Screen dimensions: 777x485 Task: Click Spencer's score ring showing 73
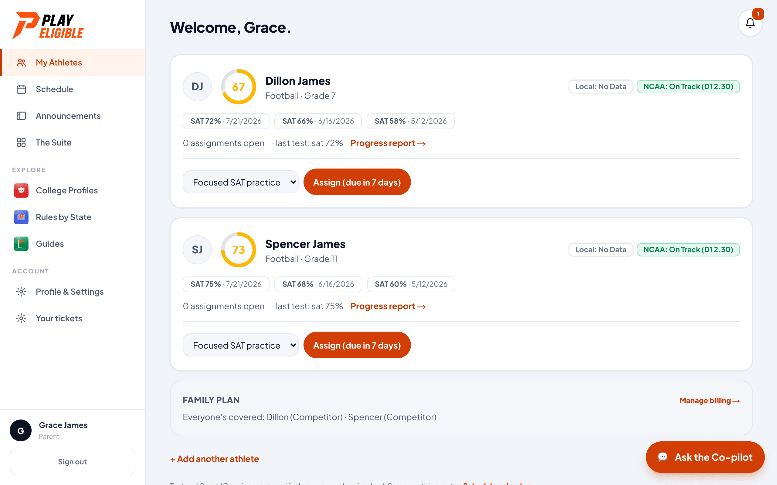[x=239, y=249]
